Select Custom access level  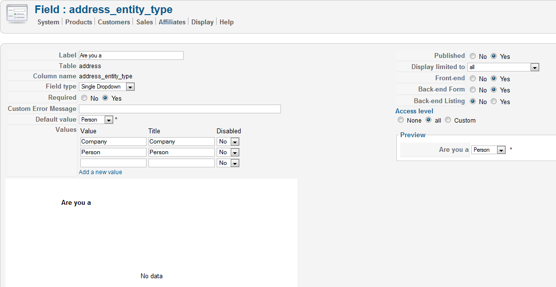point(448,120)
